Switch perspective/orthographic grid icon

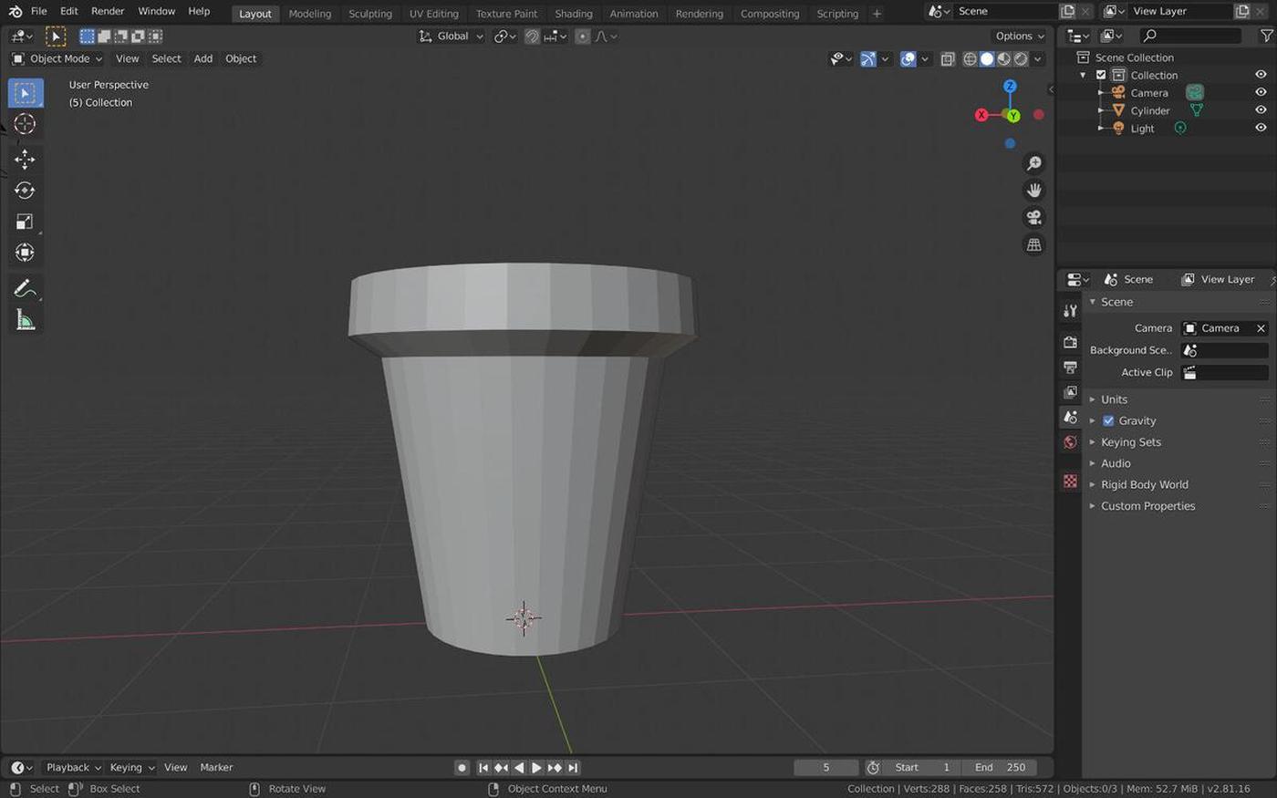pyautogui.click(x=1033, y=244)
